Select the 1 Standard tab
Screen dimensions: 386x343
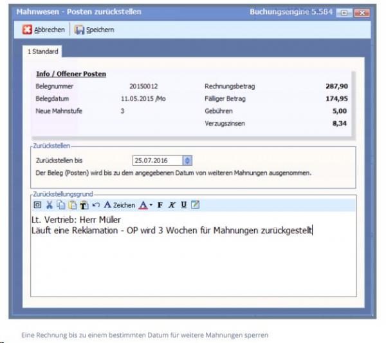coord(42,52)
